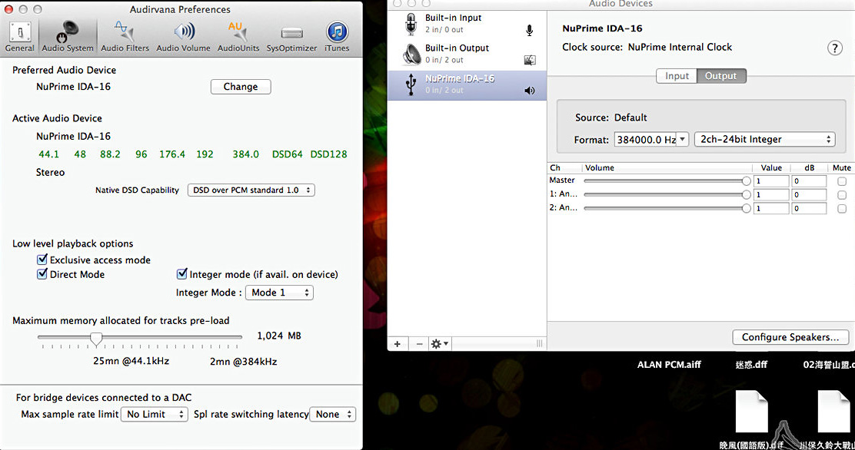The width and height of the screenshot is (855, 450).
Task: Open the Audio Filters preferences
Action: click(x=125, y=37)
